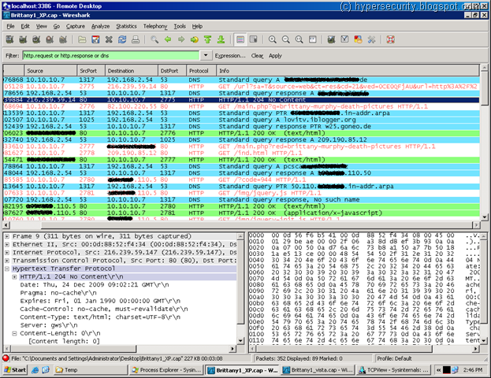Viewport: 491px width, 378px height.
Task: Find a packet magnifier icon
Action: pyautogui.click(x=154, y=39)
